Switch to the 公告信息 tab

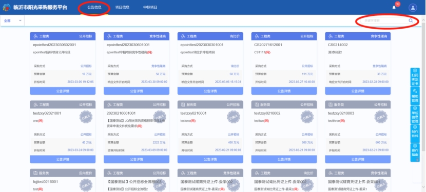pos(94,7)
